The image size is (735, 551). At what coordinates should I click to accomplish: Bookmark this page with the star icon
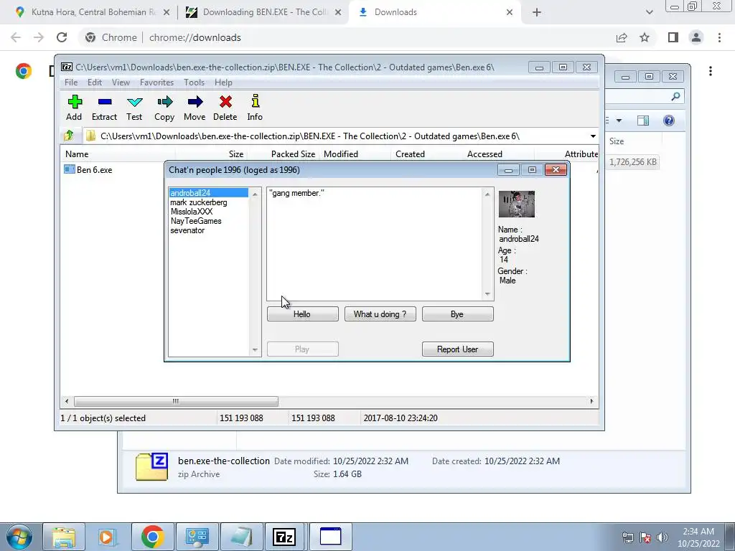pyautogui.click(x=645, y=37)
